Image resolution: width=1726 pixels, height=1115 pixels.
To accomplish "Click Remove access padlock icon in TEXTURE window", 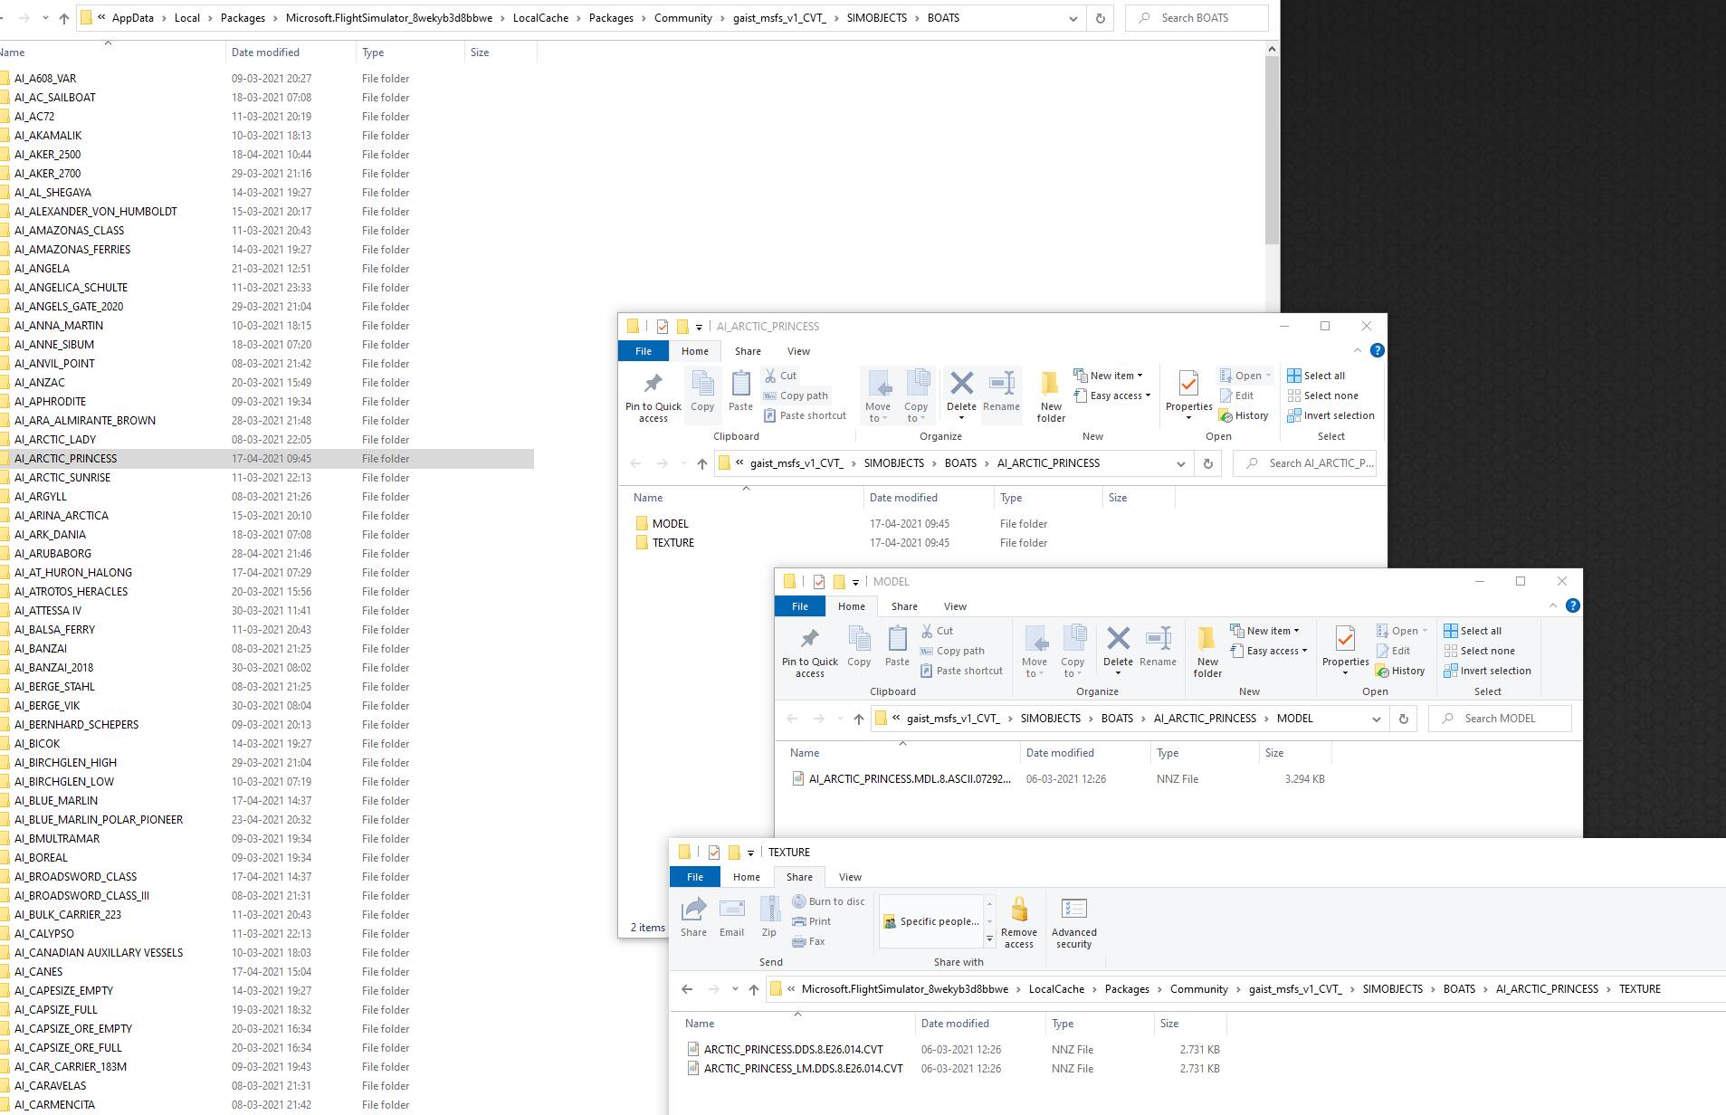I will point(1019,909).
